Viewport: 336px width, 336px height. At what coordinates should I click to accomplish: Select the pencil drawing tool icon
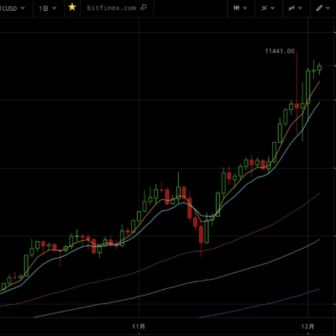(x=319, y=8)
